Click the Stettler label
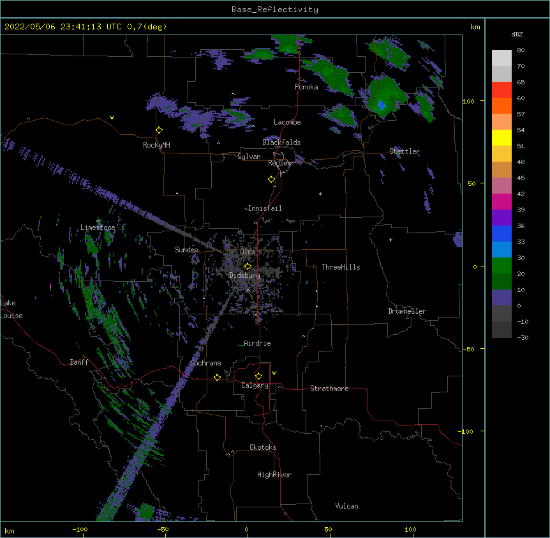 405,151
